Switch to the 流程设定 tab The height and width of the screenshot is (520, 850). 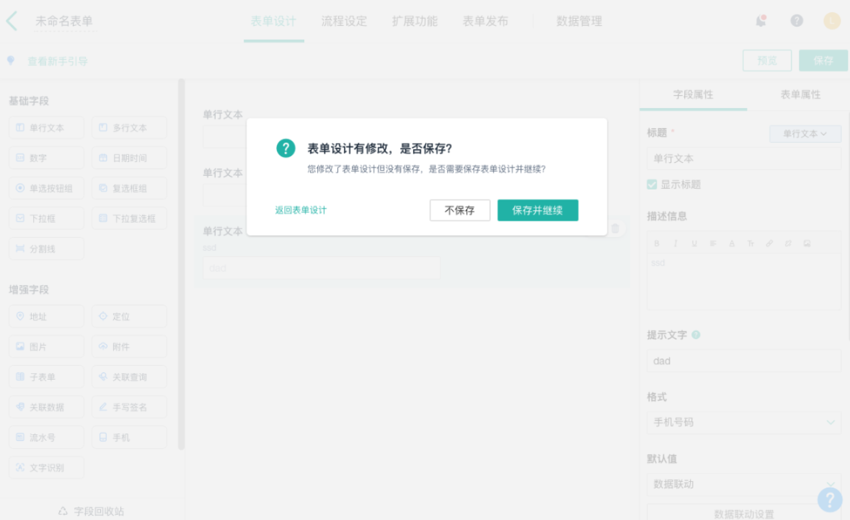pos(344,21)
